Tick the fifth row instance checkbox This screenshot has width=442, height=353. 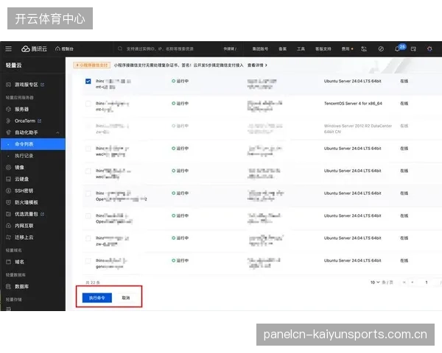(88, 171)
